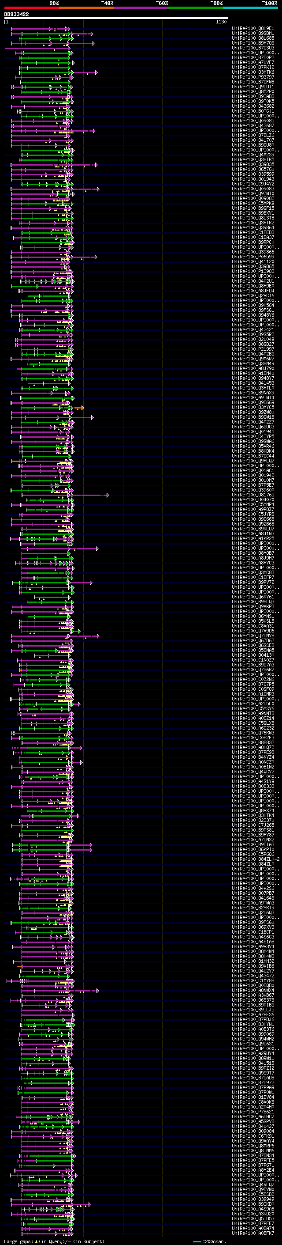Select hit UniRef100_Q41707
The image size is (282, 1245).
click(253, 140)
